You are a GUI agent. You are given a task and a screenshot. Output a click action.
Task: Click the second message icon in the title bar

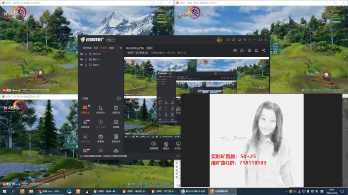point(233,40)
